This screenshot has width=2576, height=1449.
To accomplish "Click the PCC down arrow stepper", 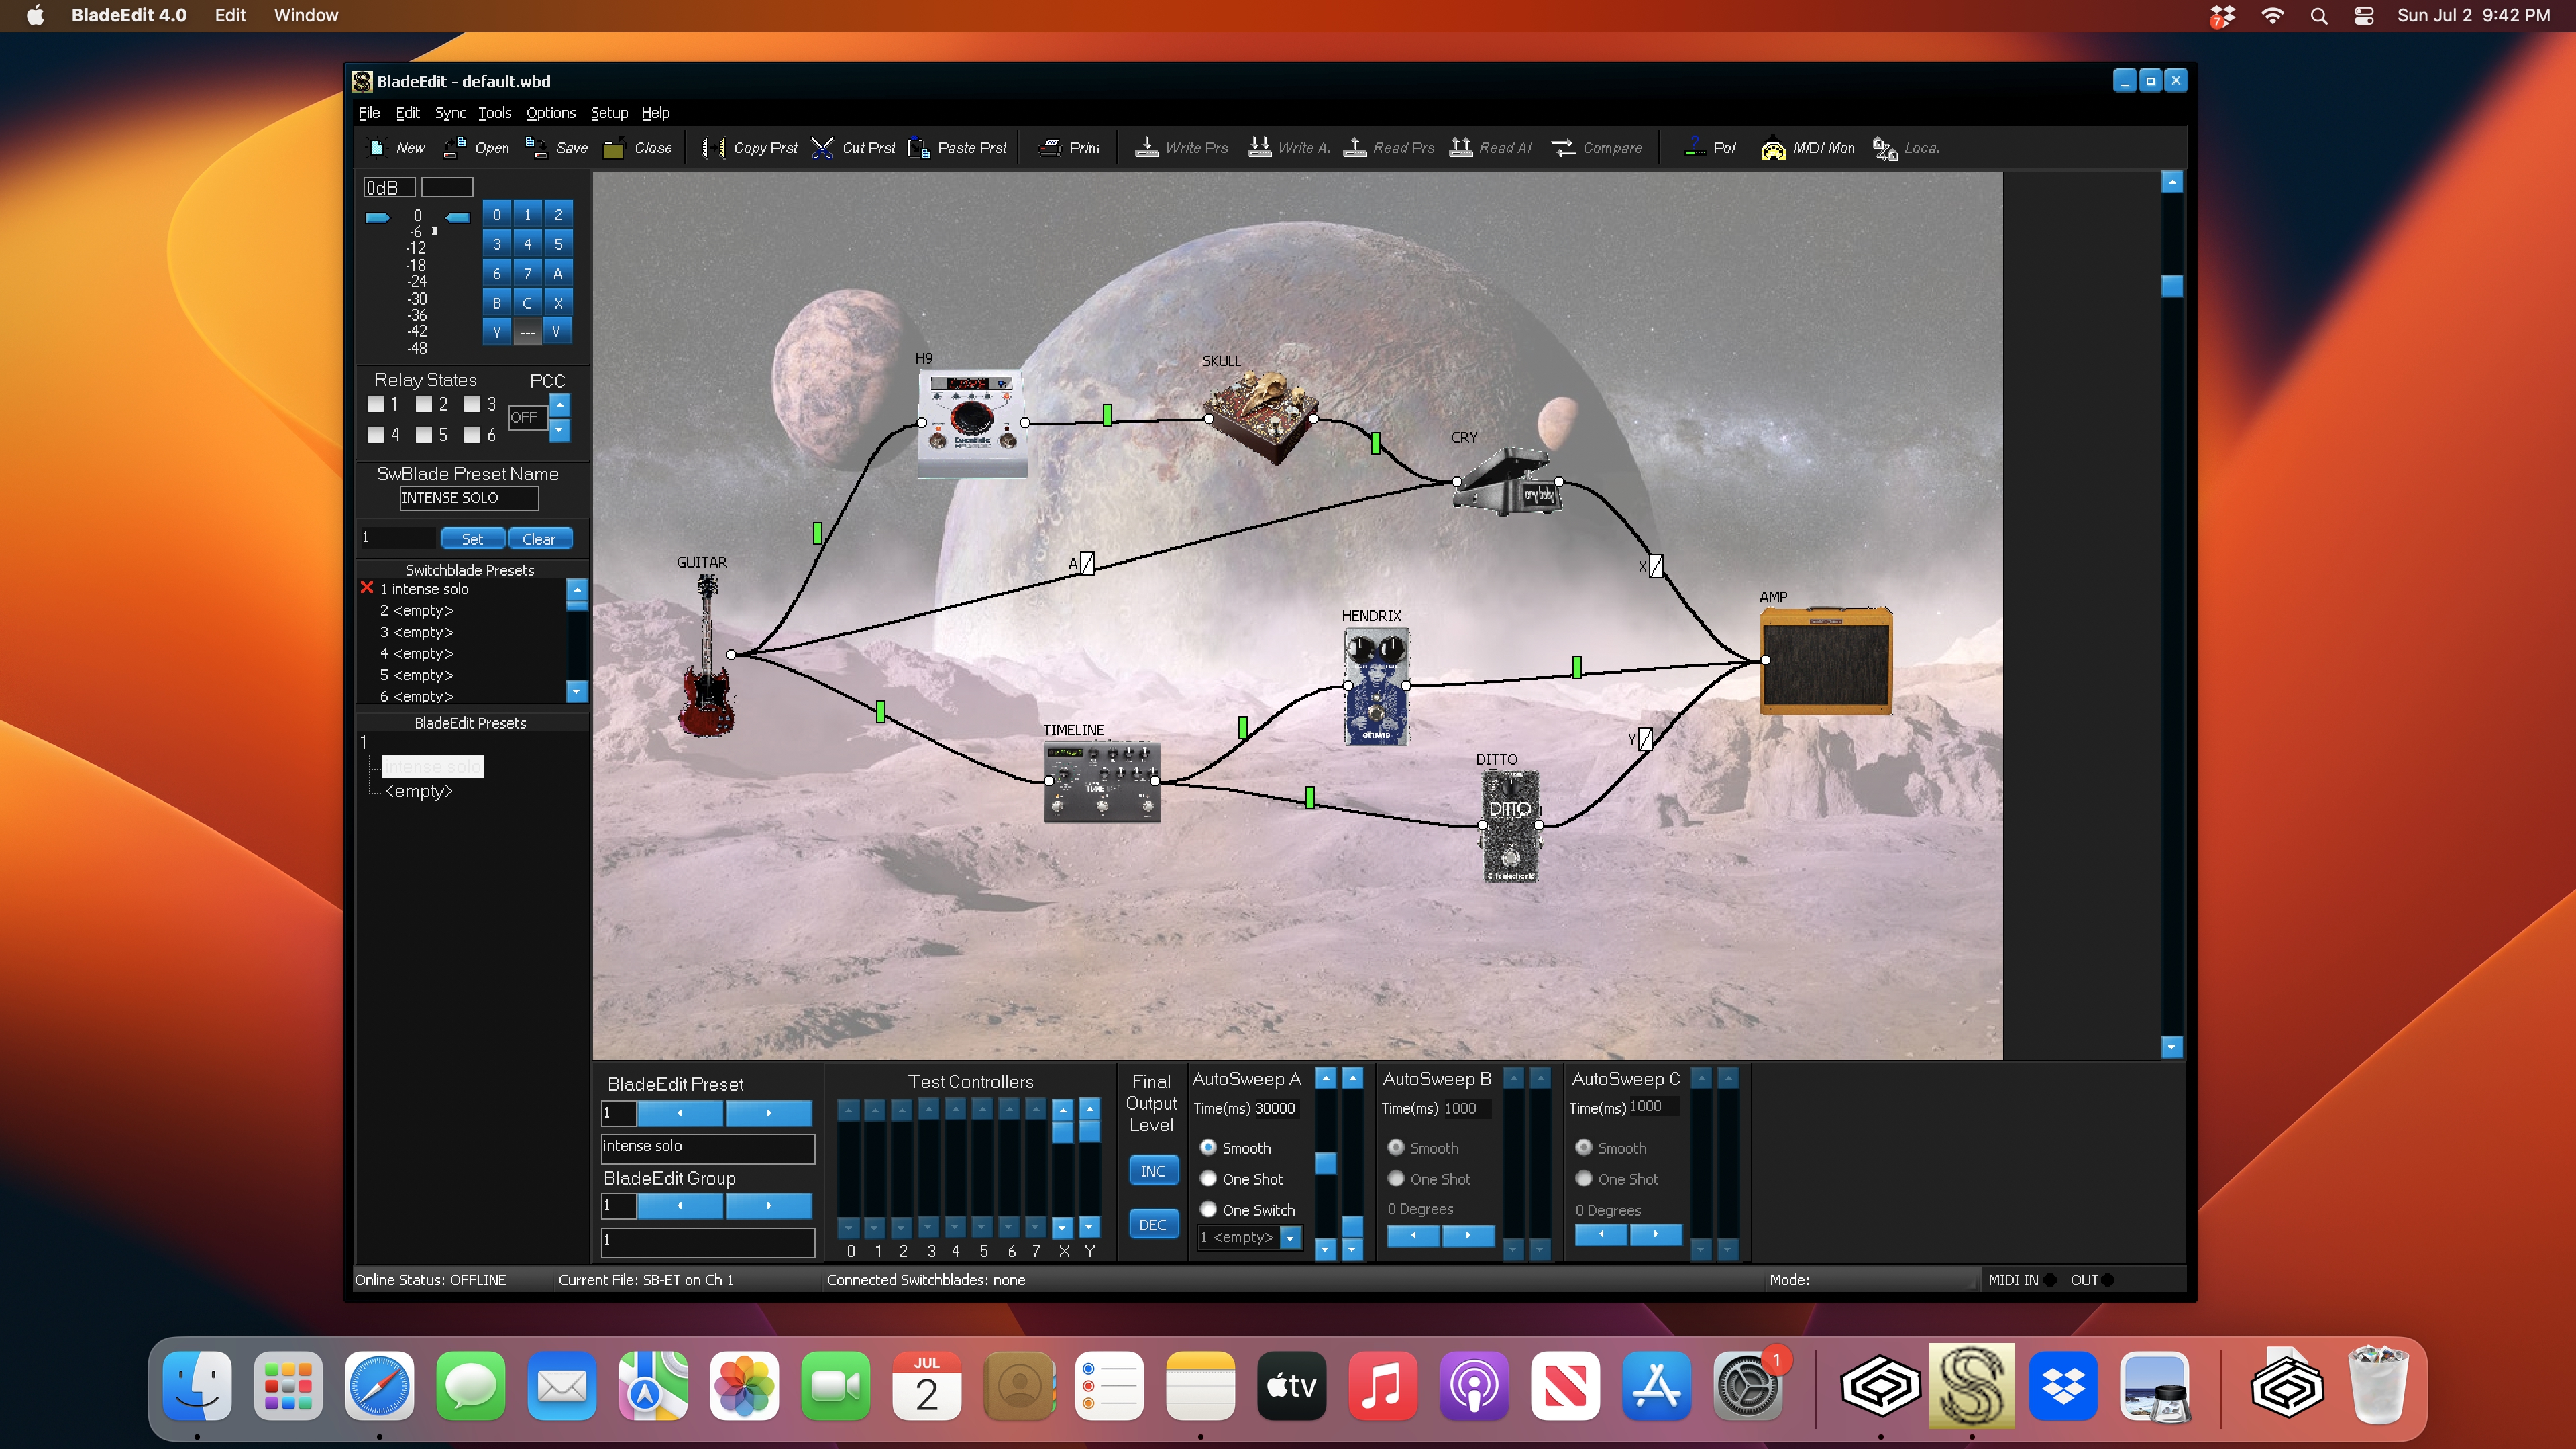I will 560,431.
